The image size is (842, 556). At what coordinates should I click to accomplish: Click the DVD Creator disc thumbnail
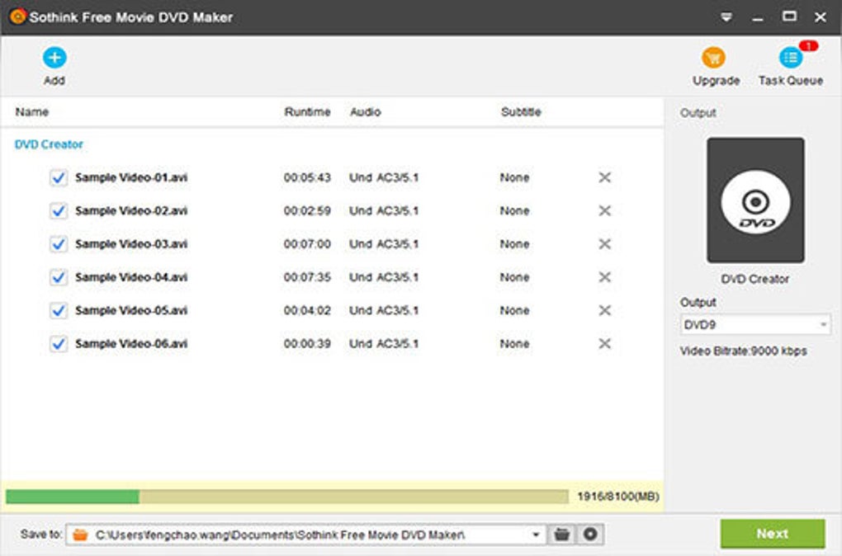[x=755, y=200]
